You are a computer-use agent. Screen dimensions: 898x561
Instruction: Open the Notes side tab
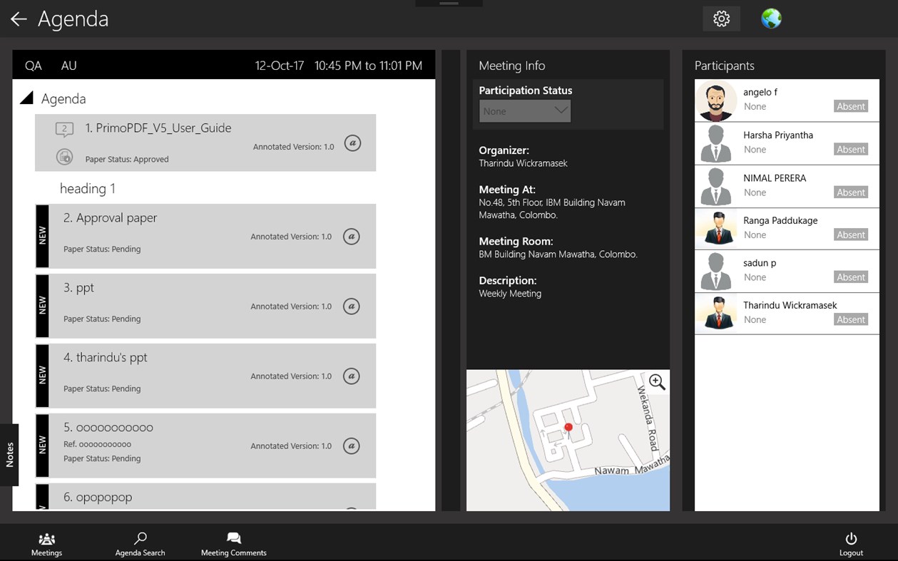(9, 455)
